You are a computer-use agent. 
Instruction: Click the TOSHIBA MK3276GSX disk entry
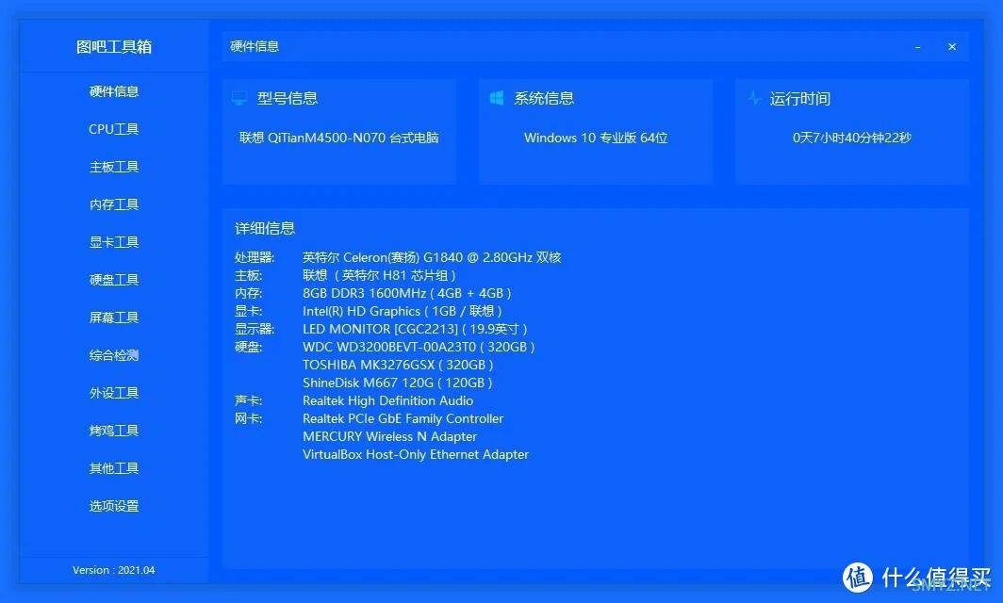click(x=398, y=365)
